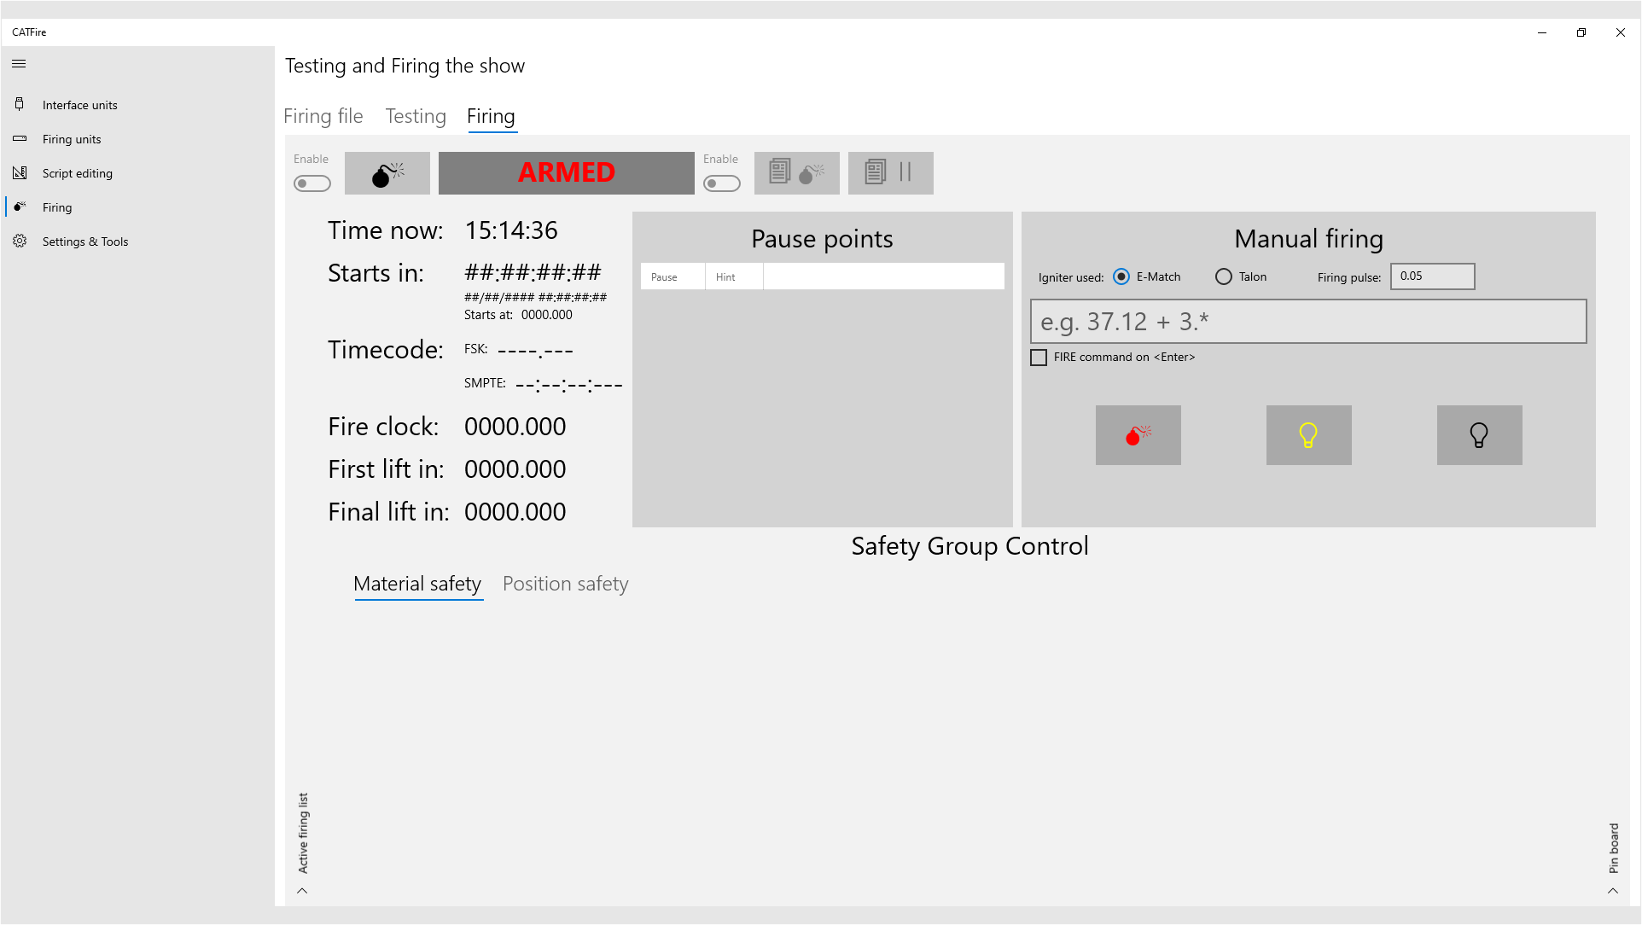Select the Talon igniter radio button
Image resolution: width=1642 pixels, height=925 pixels.
(x=1224, y=276)
